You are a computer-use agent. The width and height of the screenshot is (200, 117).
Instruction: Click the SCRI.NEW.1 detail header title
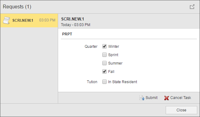click(72, 19)
